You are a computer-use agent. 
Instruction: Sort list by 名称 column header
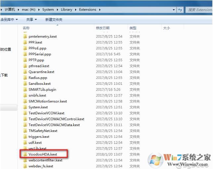27,28
